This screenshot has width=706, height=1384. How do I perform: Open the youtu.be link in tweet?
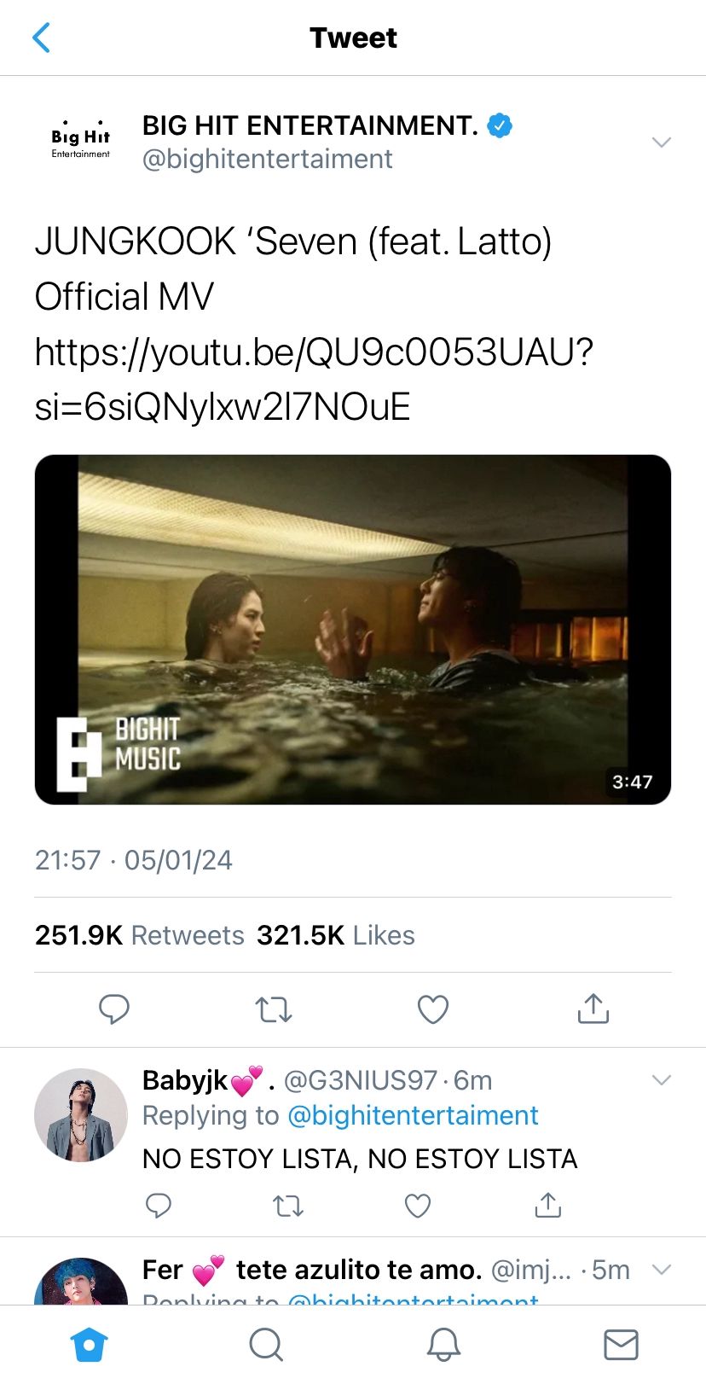tap(314, 379)
